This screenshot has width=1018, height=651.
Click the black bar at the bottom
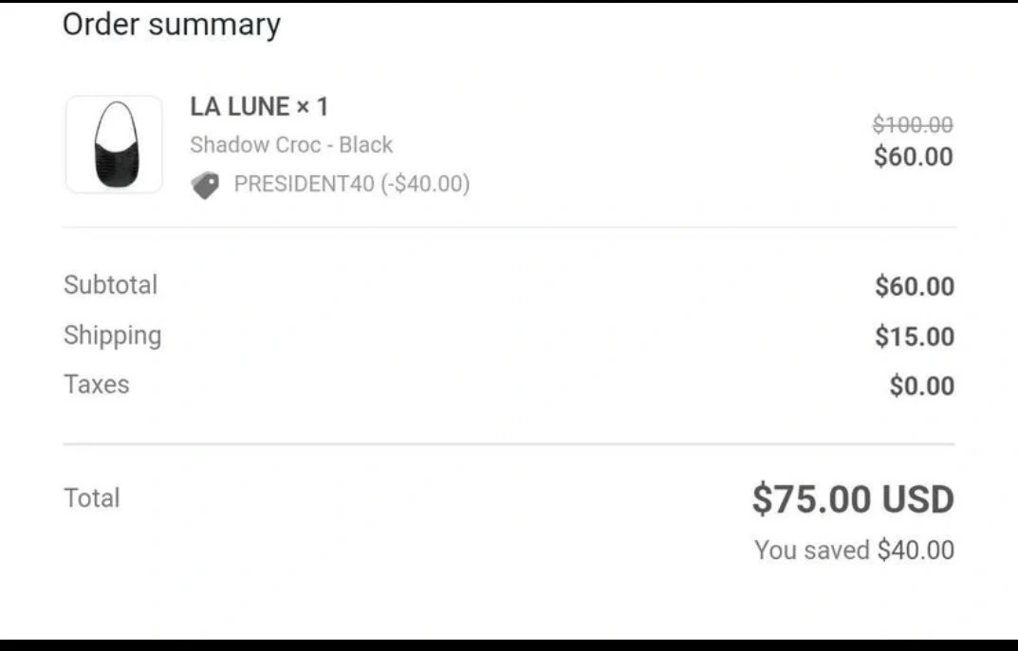[x=509, y=644]
